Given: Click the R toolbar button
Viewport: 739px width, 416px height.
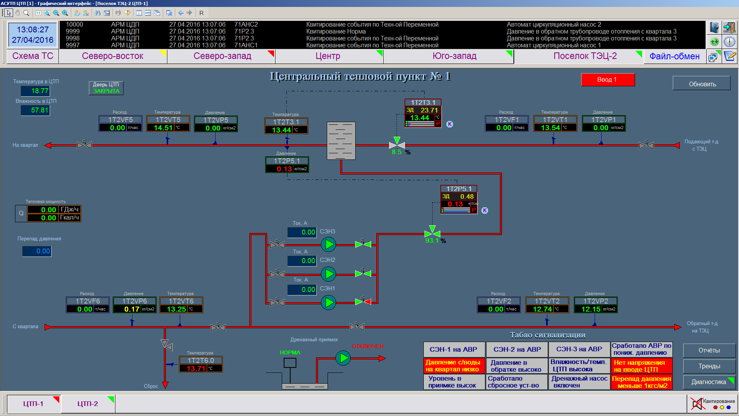Looking at the screenshot, I should pyautogui.click(x=201, y=13).
